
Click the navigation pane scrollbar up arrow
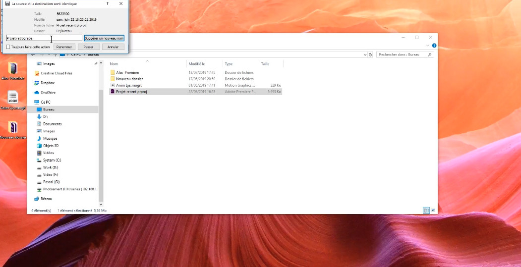click(101, 63)
